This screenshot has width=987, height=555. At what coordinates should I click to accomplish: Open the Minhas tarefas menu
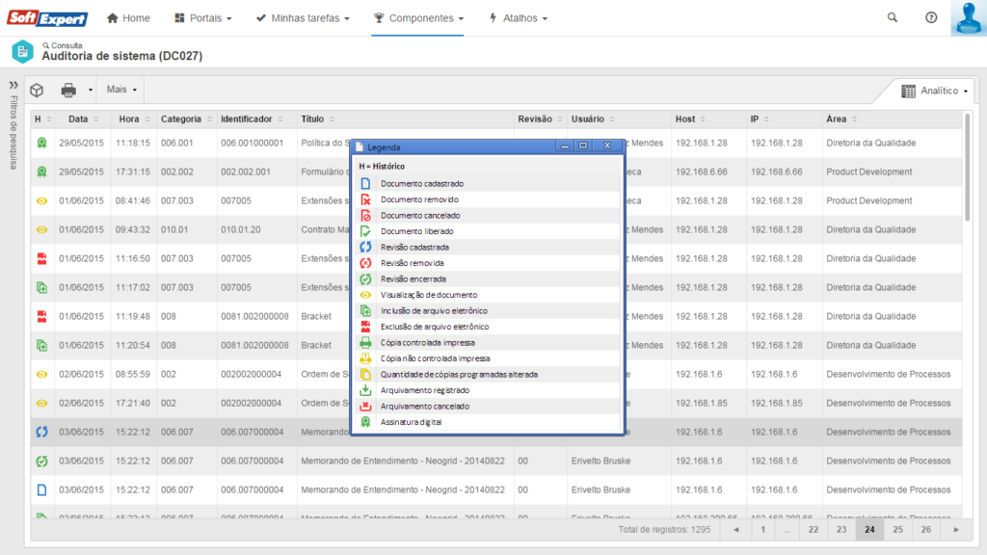303,18
